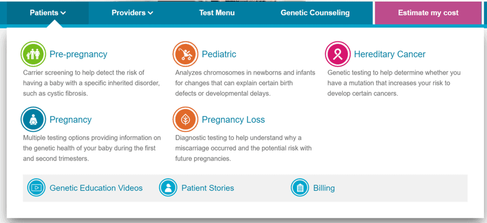Click the orange Pediatric stroller icon
Image resolution: width=487 pixels, height=223 pixels.
point(186,54)
